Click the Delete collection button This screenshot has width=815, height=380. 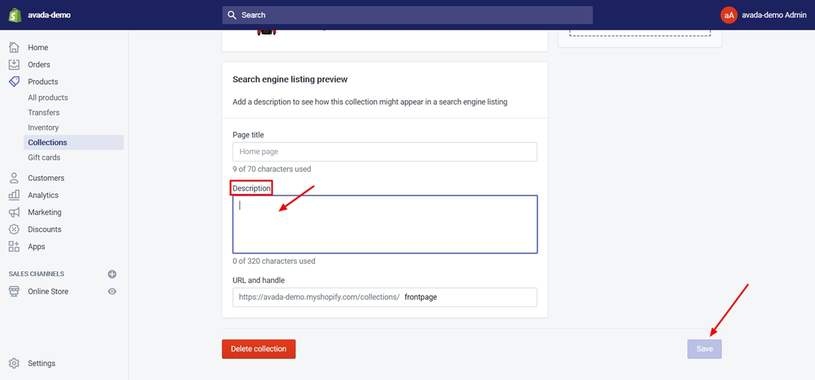(x=259, y=349)
